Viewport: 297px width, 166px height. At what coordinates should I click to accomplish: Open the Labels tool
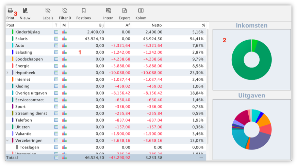(48, 11)
